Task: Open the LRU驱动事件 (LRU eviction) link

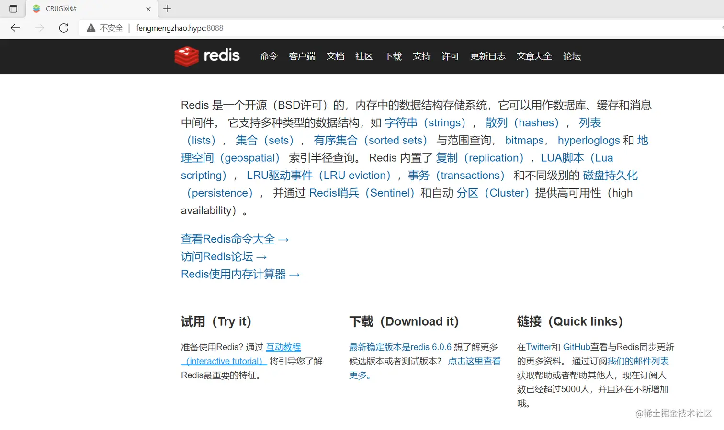Action: tap(318, 175)
